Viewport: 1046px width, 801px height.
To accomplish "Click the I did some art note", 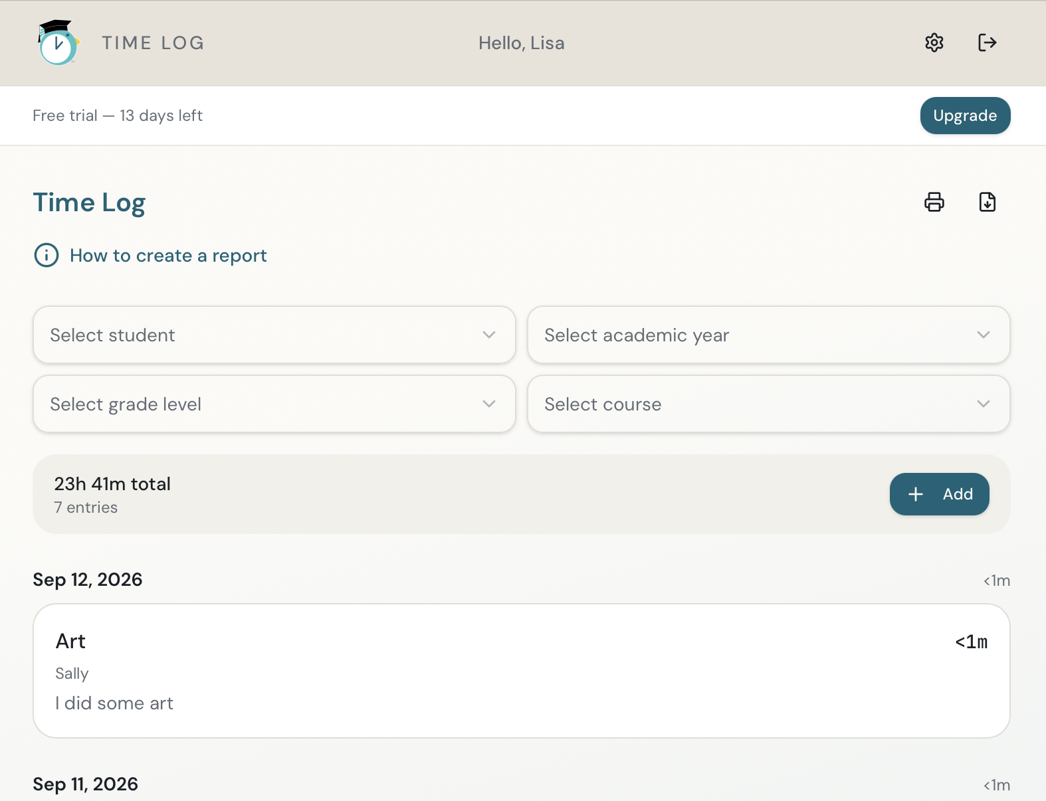I will tap(114, 703).
